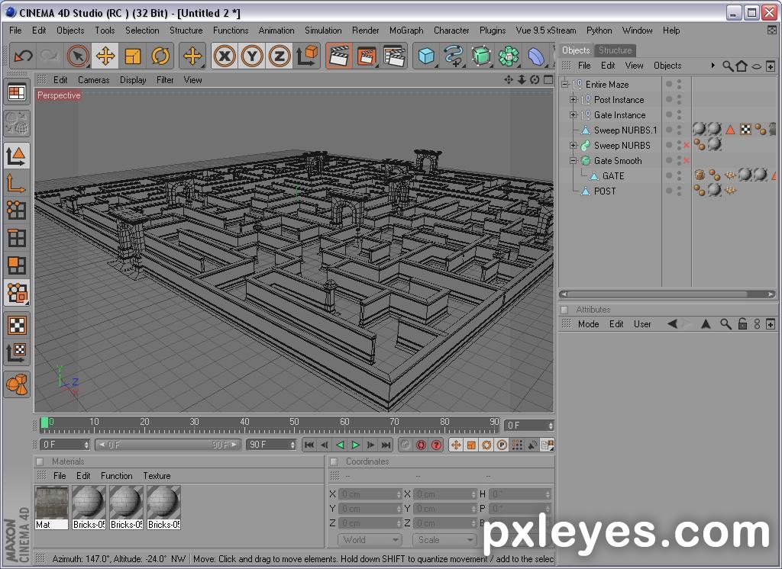
Task: Play the animation forward
Action: (x=355, y=445)
